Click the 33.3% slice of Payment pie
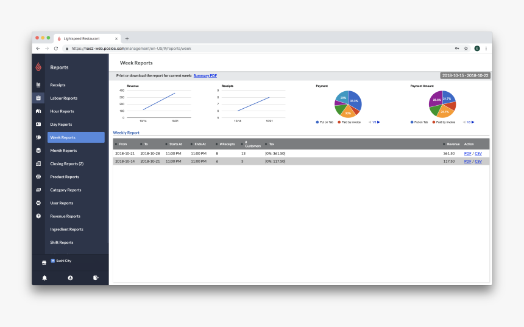The image size is (524, 327). pos(355,100)
